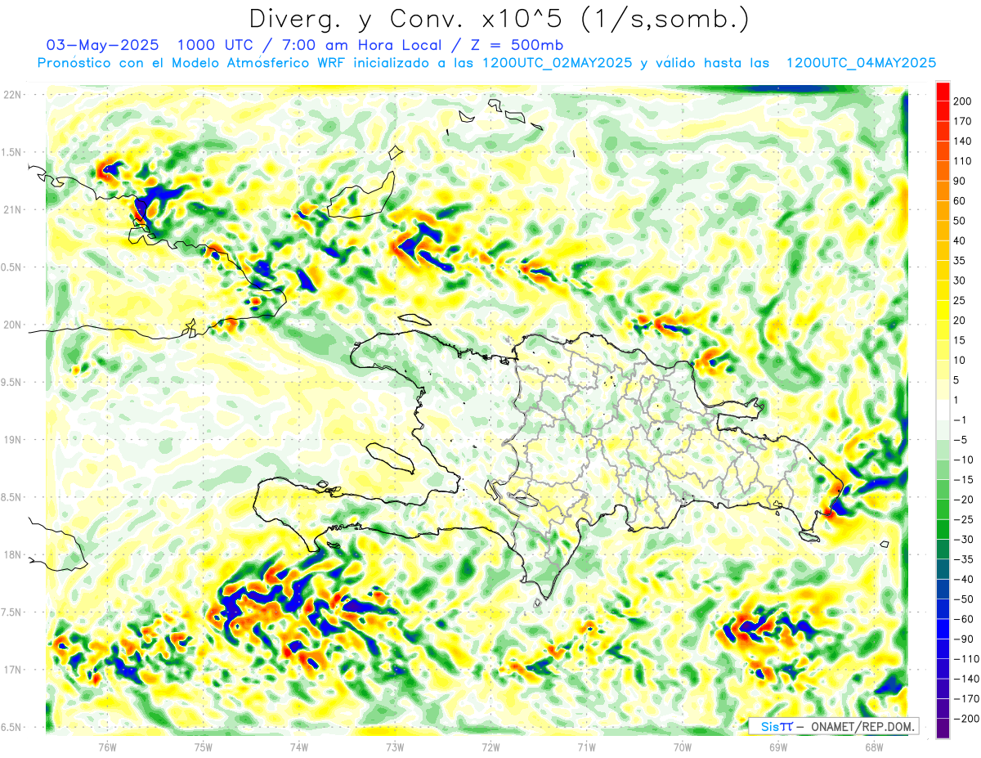Click the "69W" longitude label
This screenshot has width=981, height=758.
tap(777, 747)
